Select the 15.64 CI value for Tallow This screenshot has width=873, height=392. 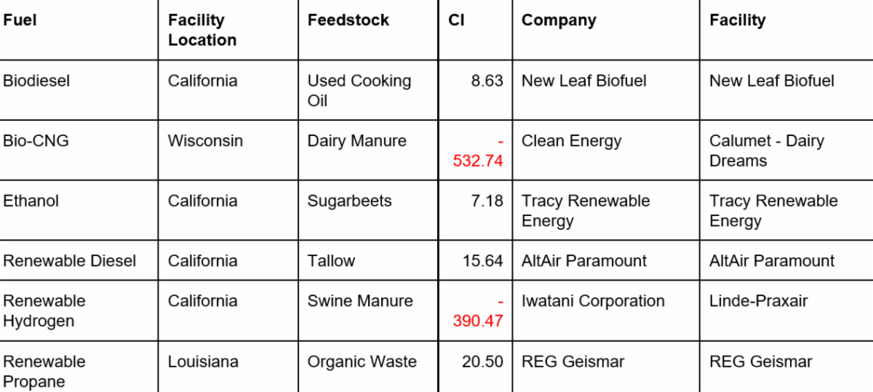click(x=482, y=260)
